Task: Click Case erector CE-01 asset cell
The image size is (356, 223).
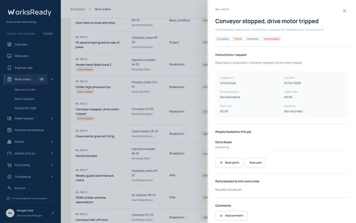Action: [145, 131]
